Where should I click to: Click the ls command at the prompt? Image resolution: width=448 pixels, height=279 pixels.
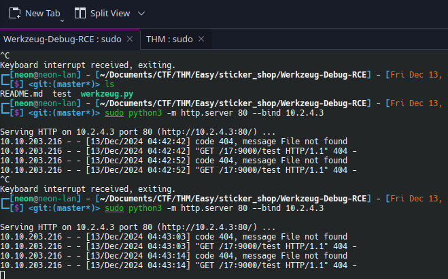click(x=109, y=84)
